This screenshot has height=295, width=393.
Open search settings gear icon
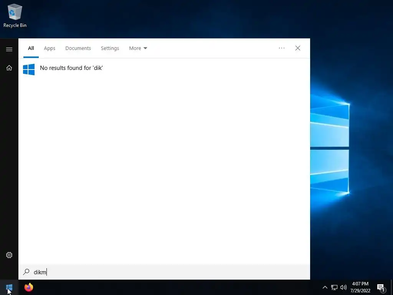pos(9,255)
